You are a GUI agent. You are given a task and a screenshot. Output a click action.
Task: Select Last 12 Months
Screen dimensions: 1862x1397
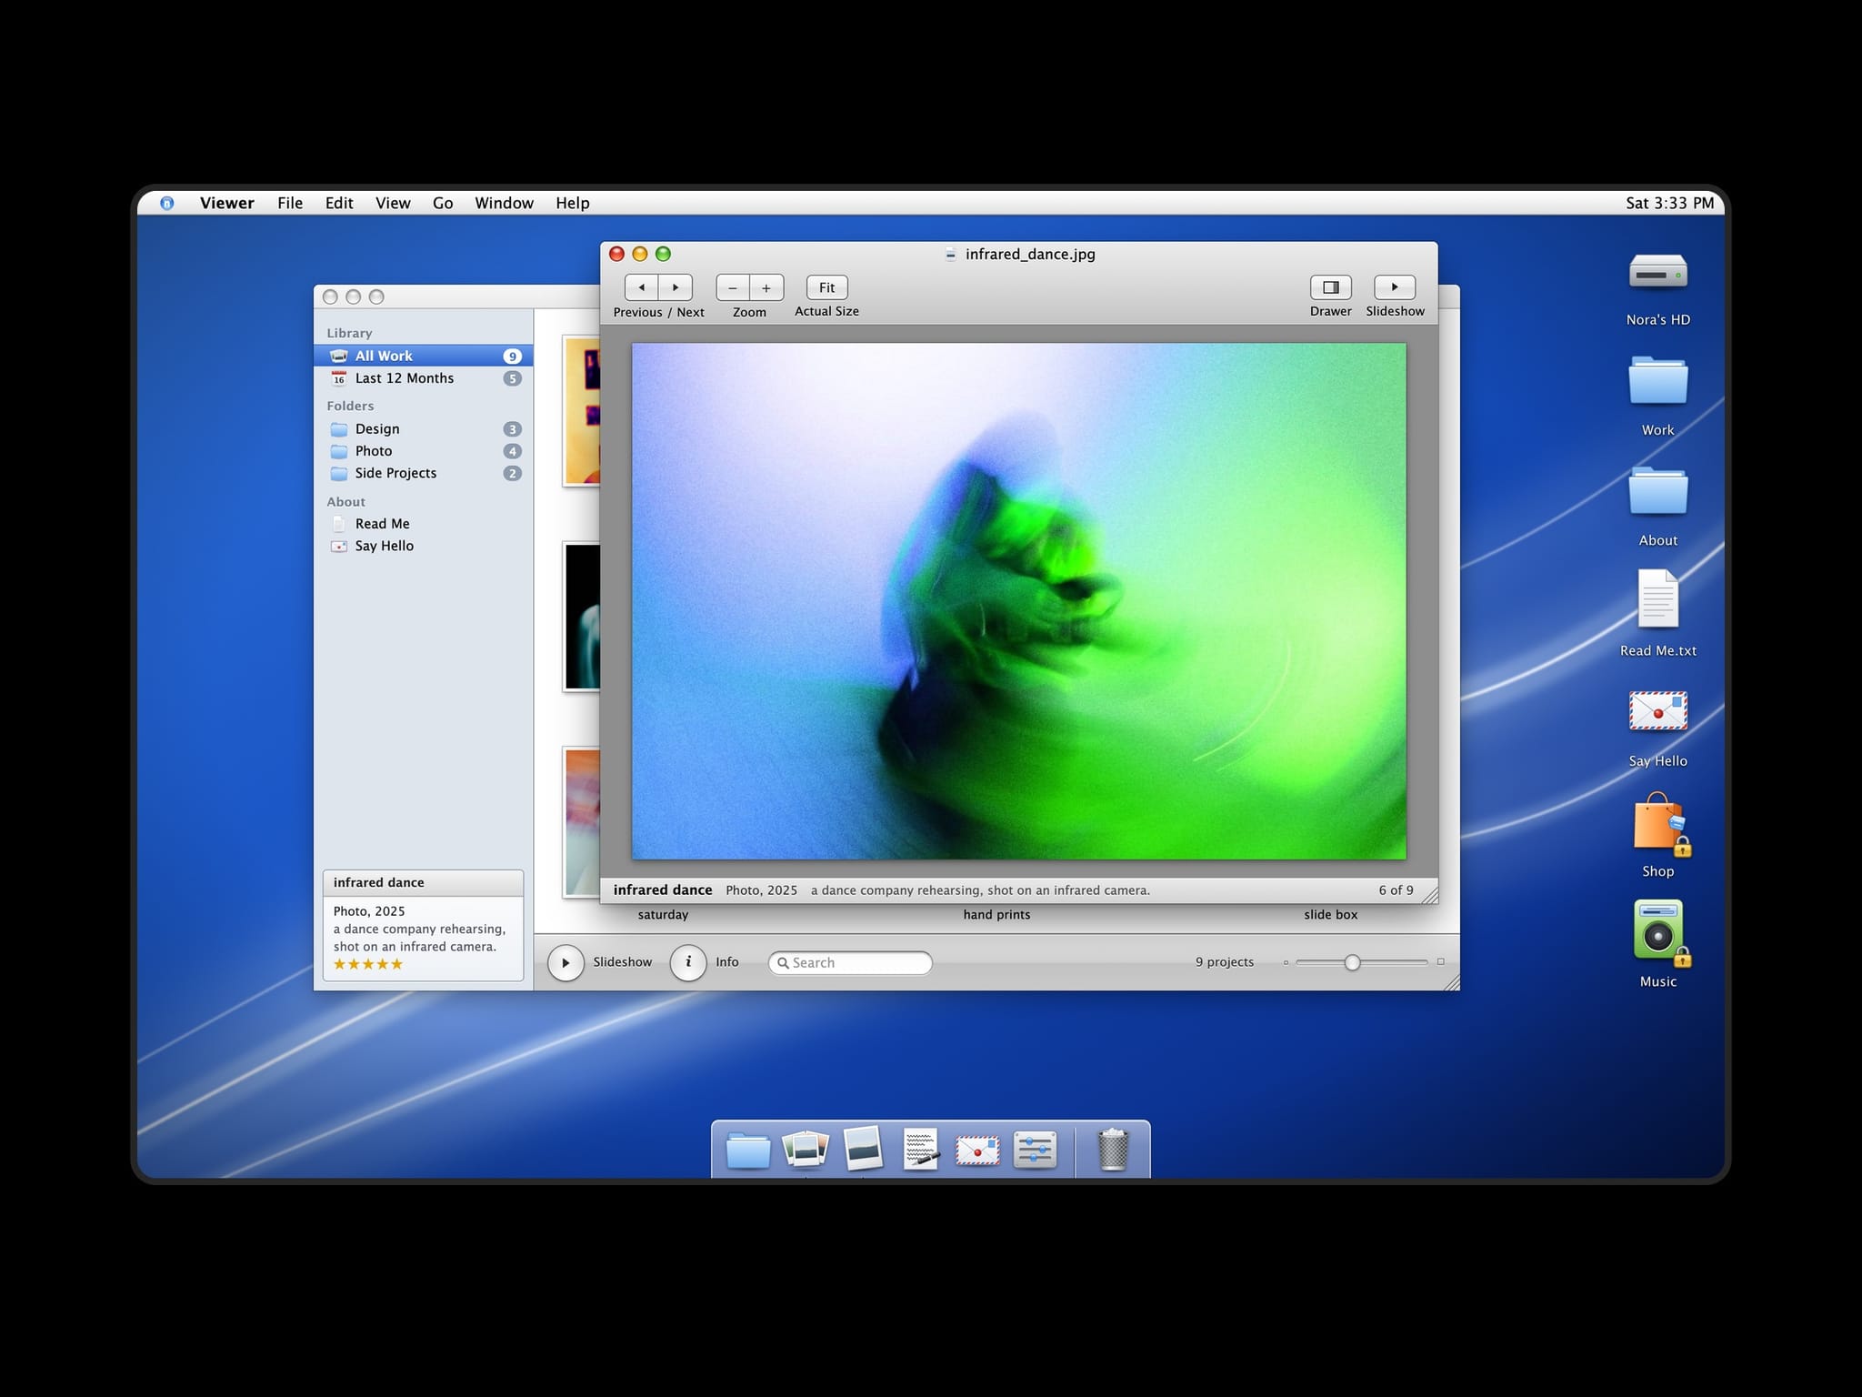tap(424, 378)
